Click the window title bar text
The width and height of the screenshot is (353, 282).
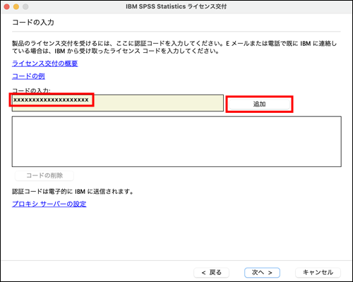[176, 6]
